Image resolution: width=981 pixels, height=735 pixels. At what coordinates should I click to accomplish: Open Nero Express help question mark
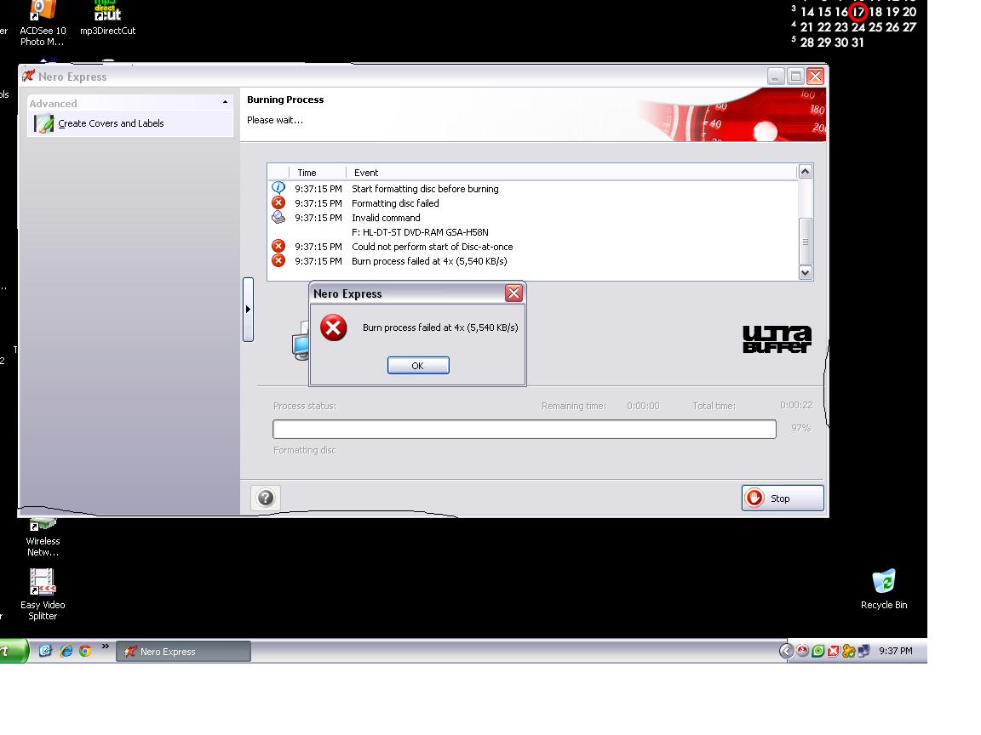[266, 499]
